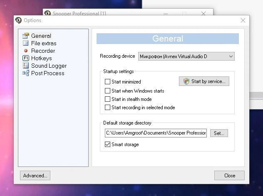Click the Options window title icon
This screenshot has height=196, width=263.
(18, 20)
